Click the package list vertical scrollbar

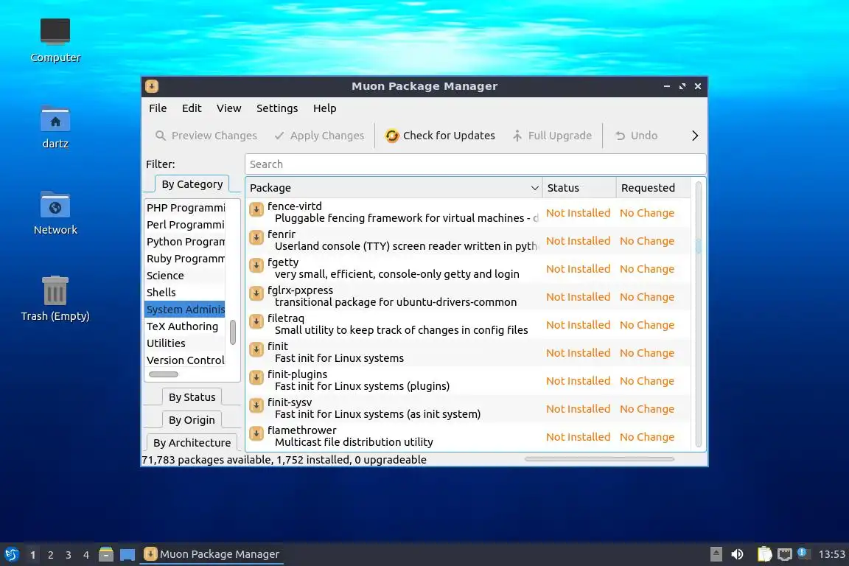pyautogui.click(x=699, y=314)
